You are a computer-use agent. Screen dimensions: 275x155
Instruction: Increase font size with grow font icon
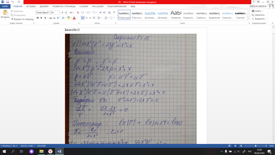[62, 12]
